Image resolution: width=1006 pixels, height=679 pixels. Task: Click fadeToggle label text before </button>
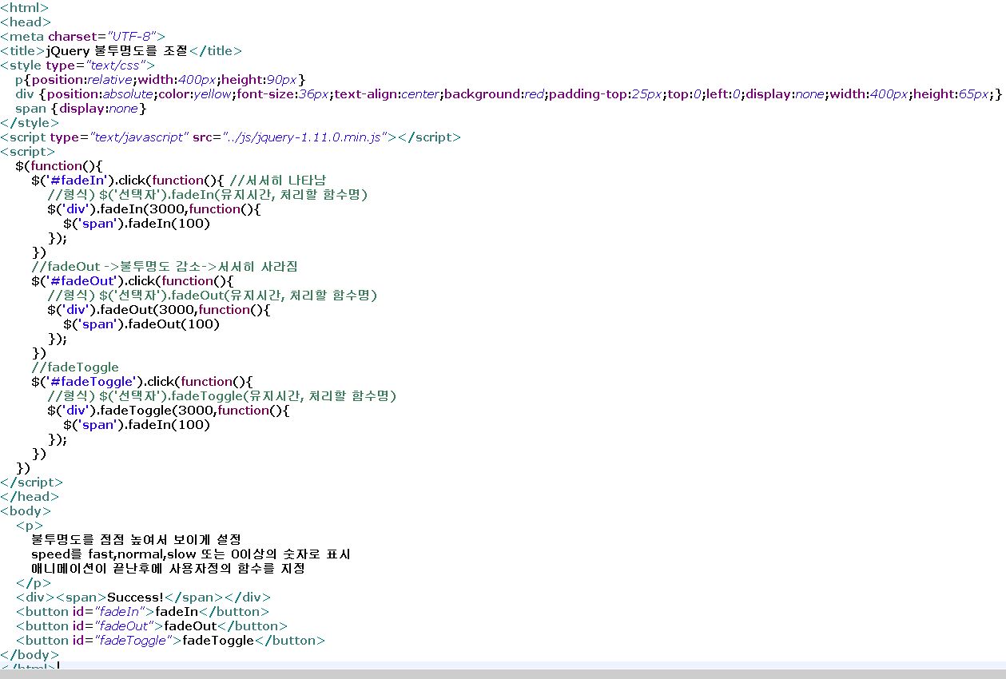tap(218, 640)
